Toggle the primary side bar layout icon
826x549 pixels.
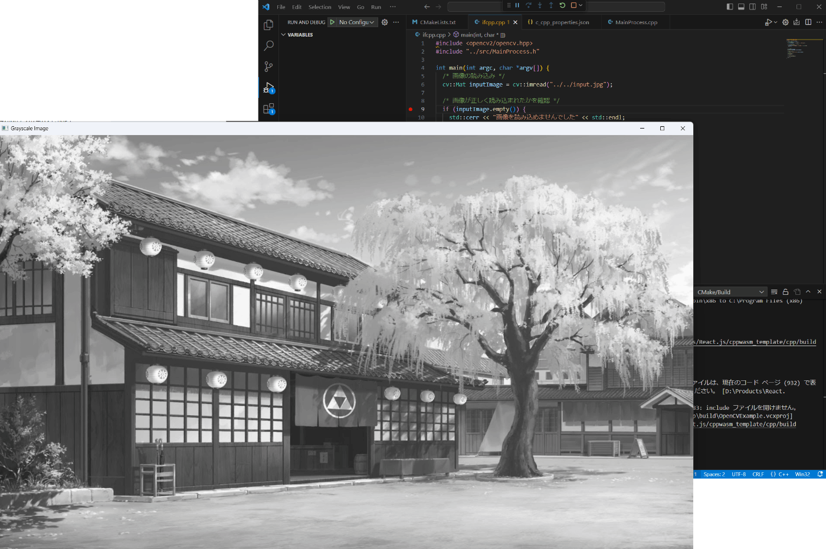tap(730, 6)
